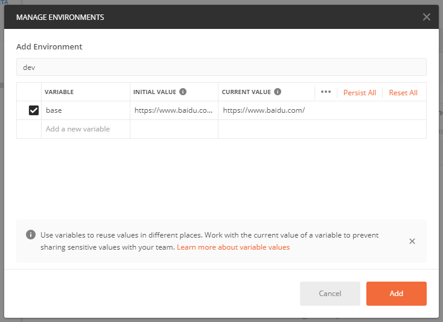443x322 pixels.
Task: Click the empty current value cell in new row
Action: tap(322, 129)
